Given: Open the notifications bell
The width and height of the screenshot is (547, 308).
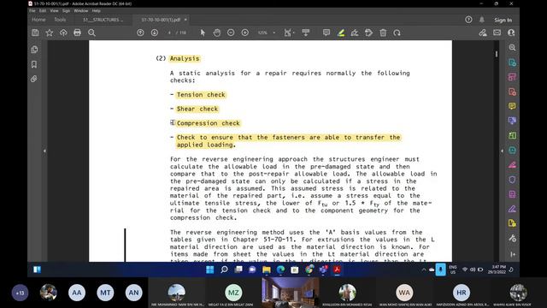Looking at the screenshot, I should coord(482,20).
